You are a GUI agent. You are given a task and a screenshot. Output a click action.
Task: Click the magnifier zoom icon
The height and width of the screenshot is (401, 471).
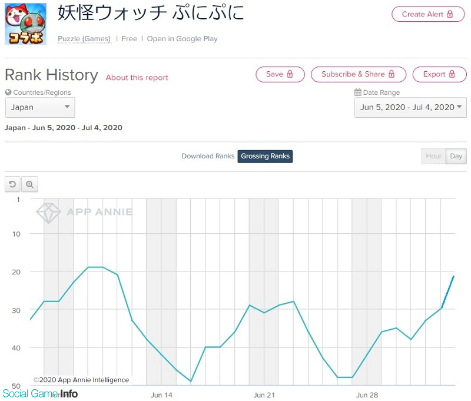(29, 184)
